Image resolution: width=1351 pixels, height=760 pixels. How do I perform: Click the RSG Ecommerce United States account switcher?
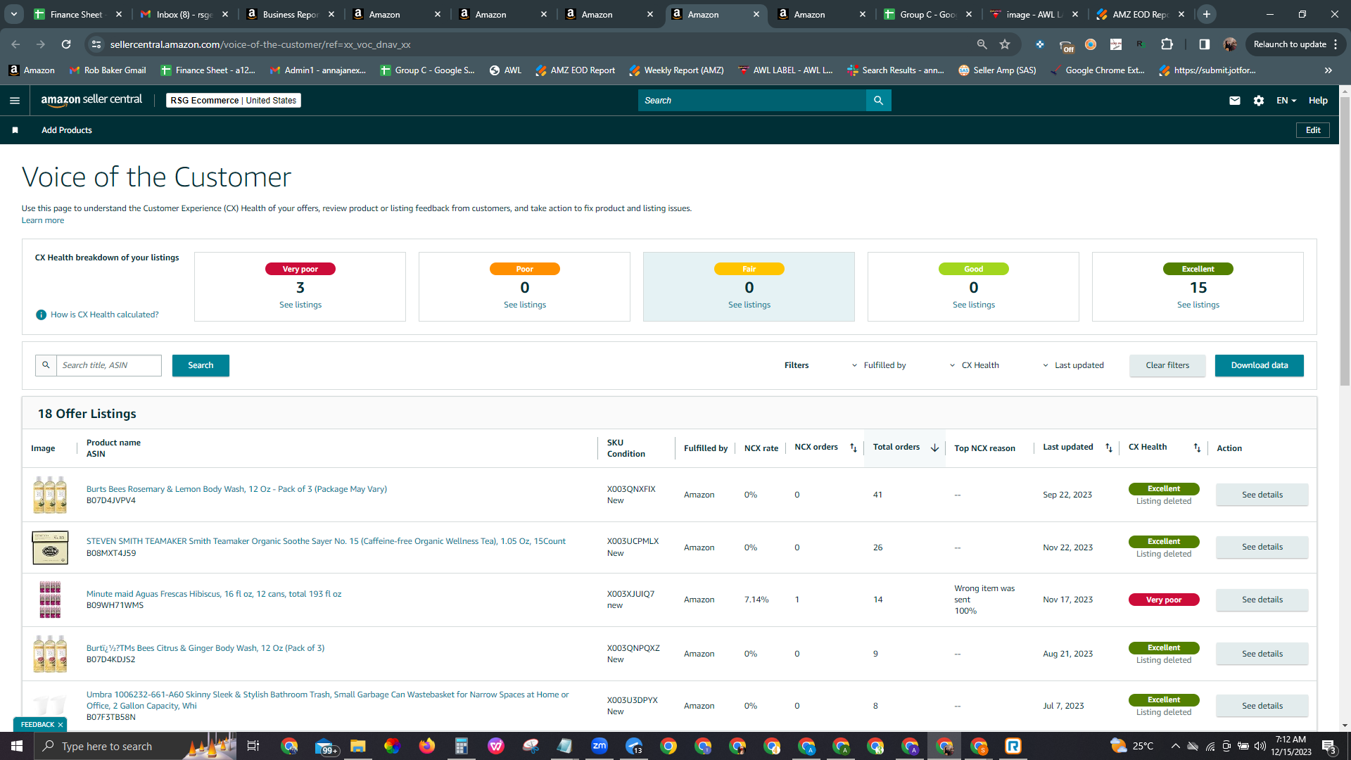[x=234, y=101]
